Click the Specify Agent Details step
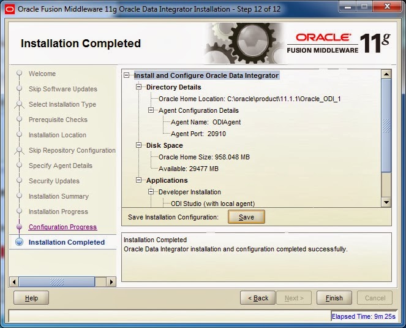406x328 pixels. pyautogui.click(x=61, y=166)
